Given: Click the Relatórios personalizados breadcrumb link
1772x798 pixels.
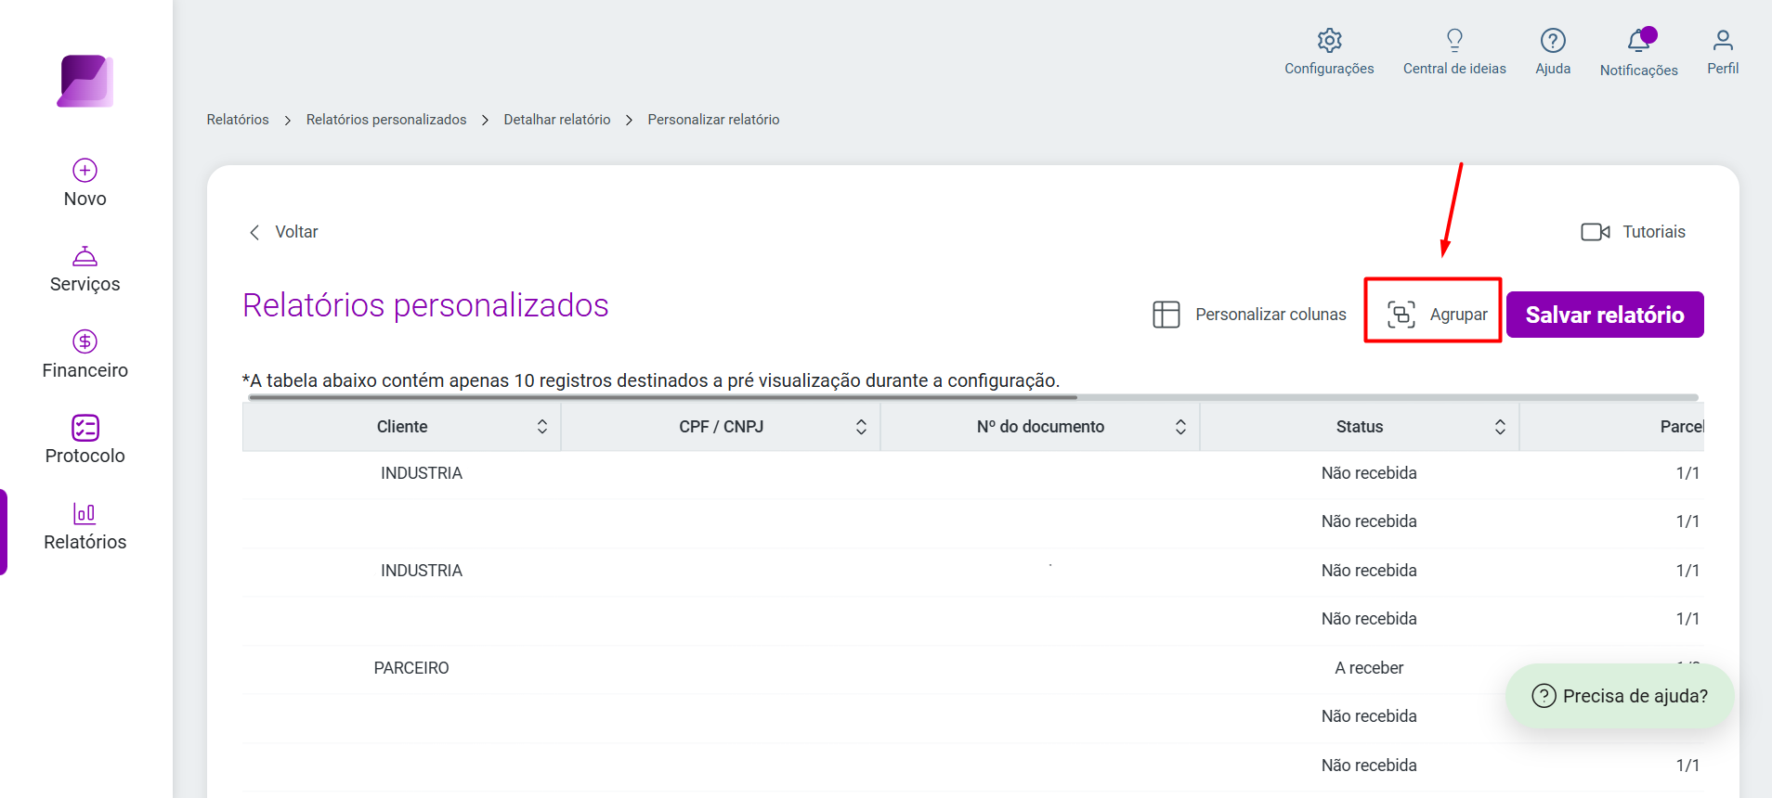Looking at the screenshot, I should click(386, 120).
